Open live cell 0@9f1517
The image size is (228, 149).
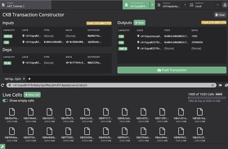click(x=106, y=115)
